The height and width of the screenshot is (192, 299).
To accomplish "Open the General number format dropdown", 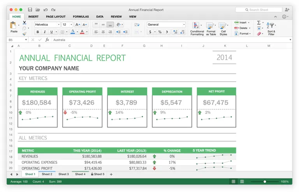I will pos(184,24).
